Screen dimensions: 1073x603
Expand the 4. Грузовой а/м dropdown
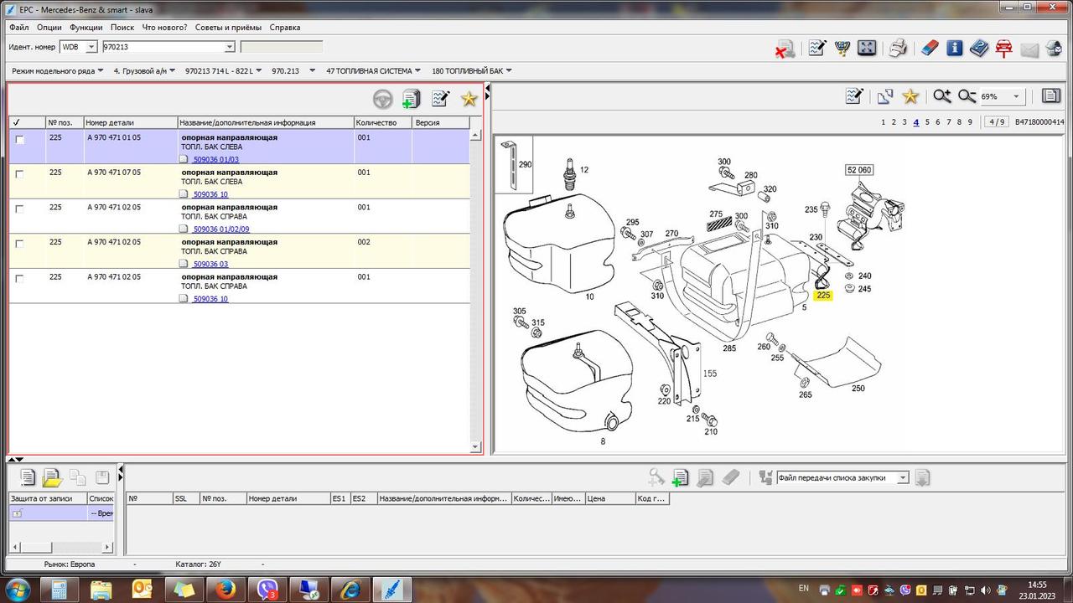pos(173,71)
